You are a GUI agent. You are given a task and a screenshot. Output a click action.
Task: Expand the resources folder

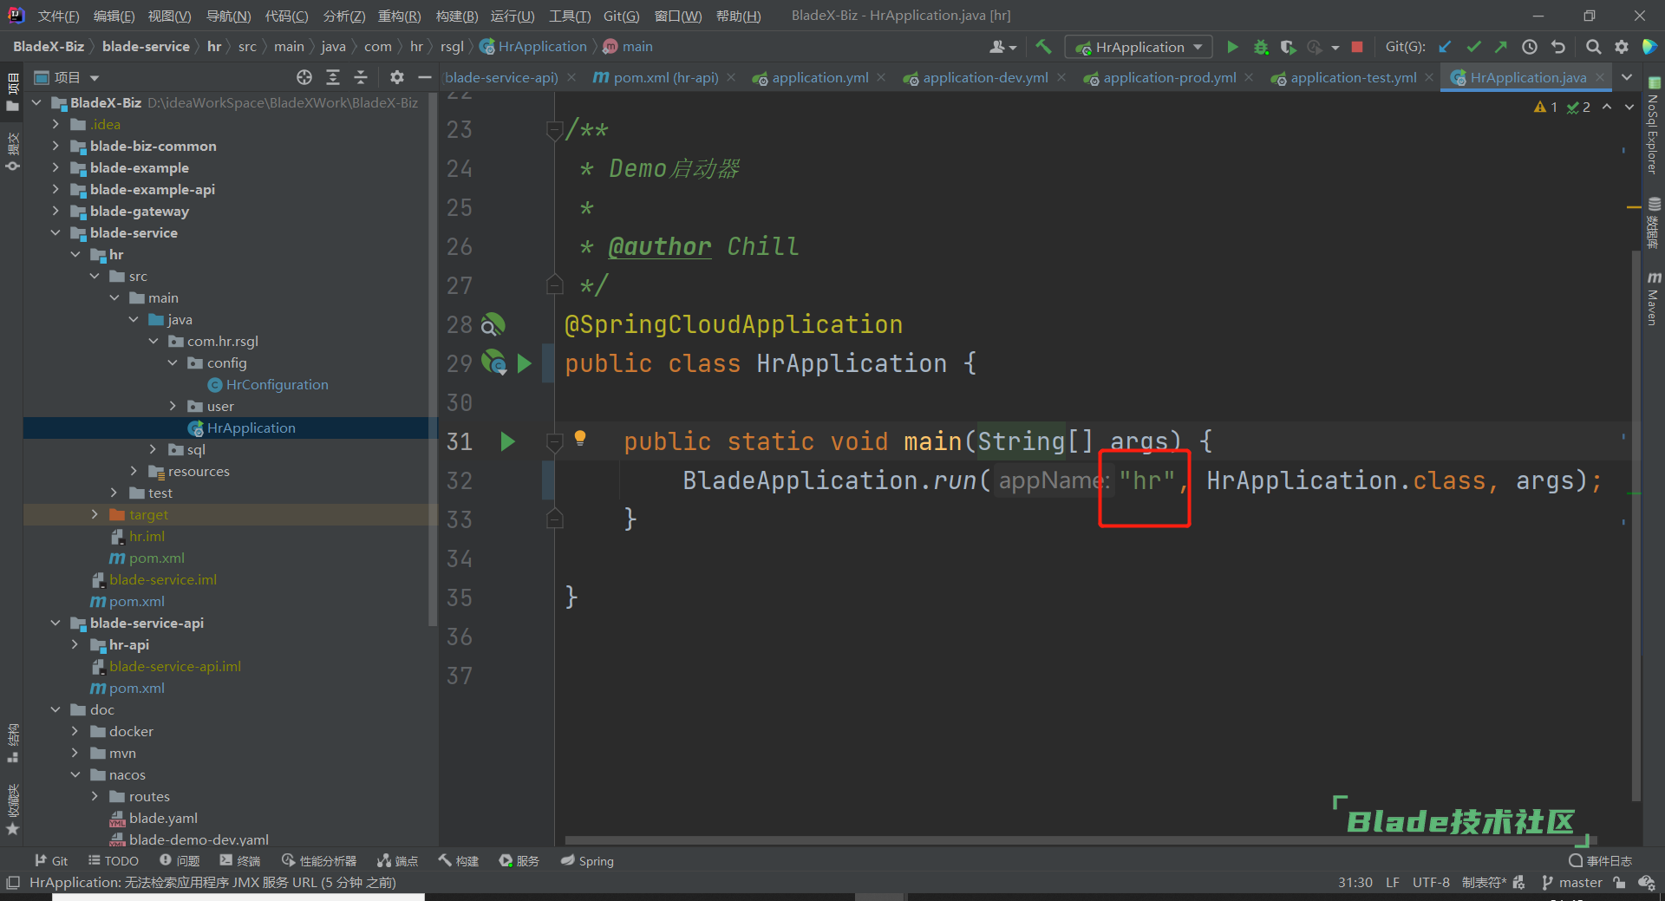pos(134,471)
